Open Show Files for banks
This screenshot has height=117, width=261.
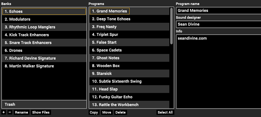(x=41, y=112)
